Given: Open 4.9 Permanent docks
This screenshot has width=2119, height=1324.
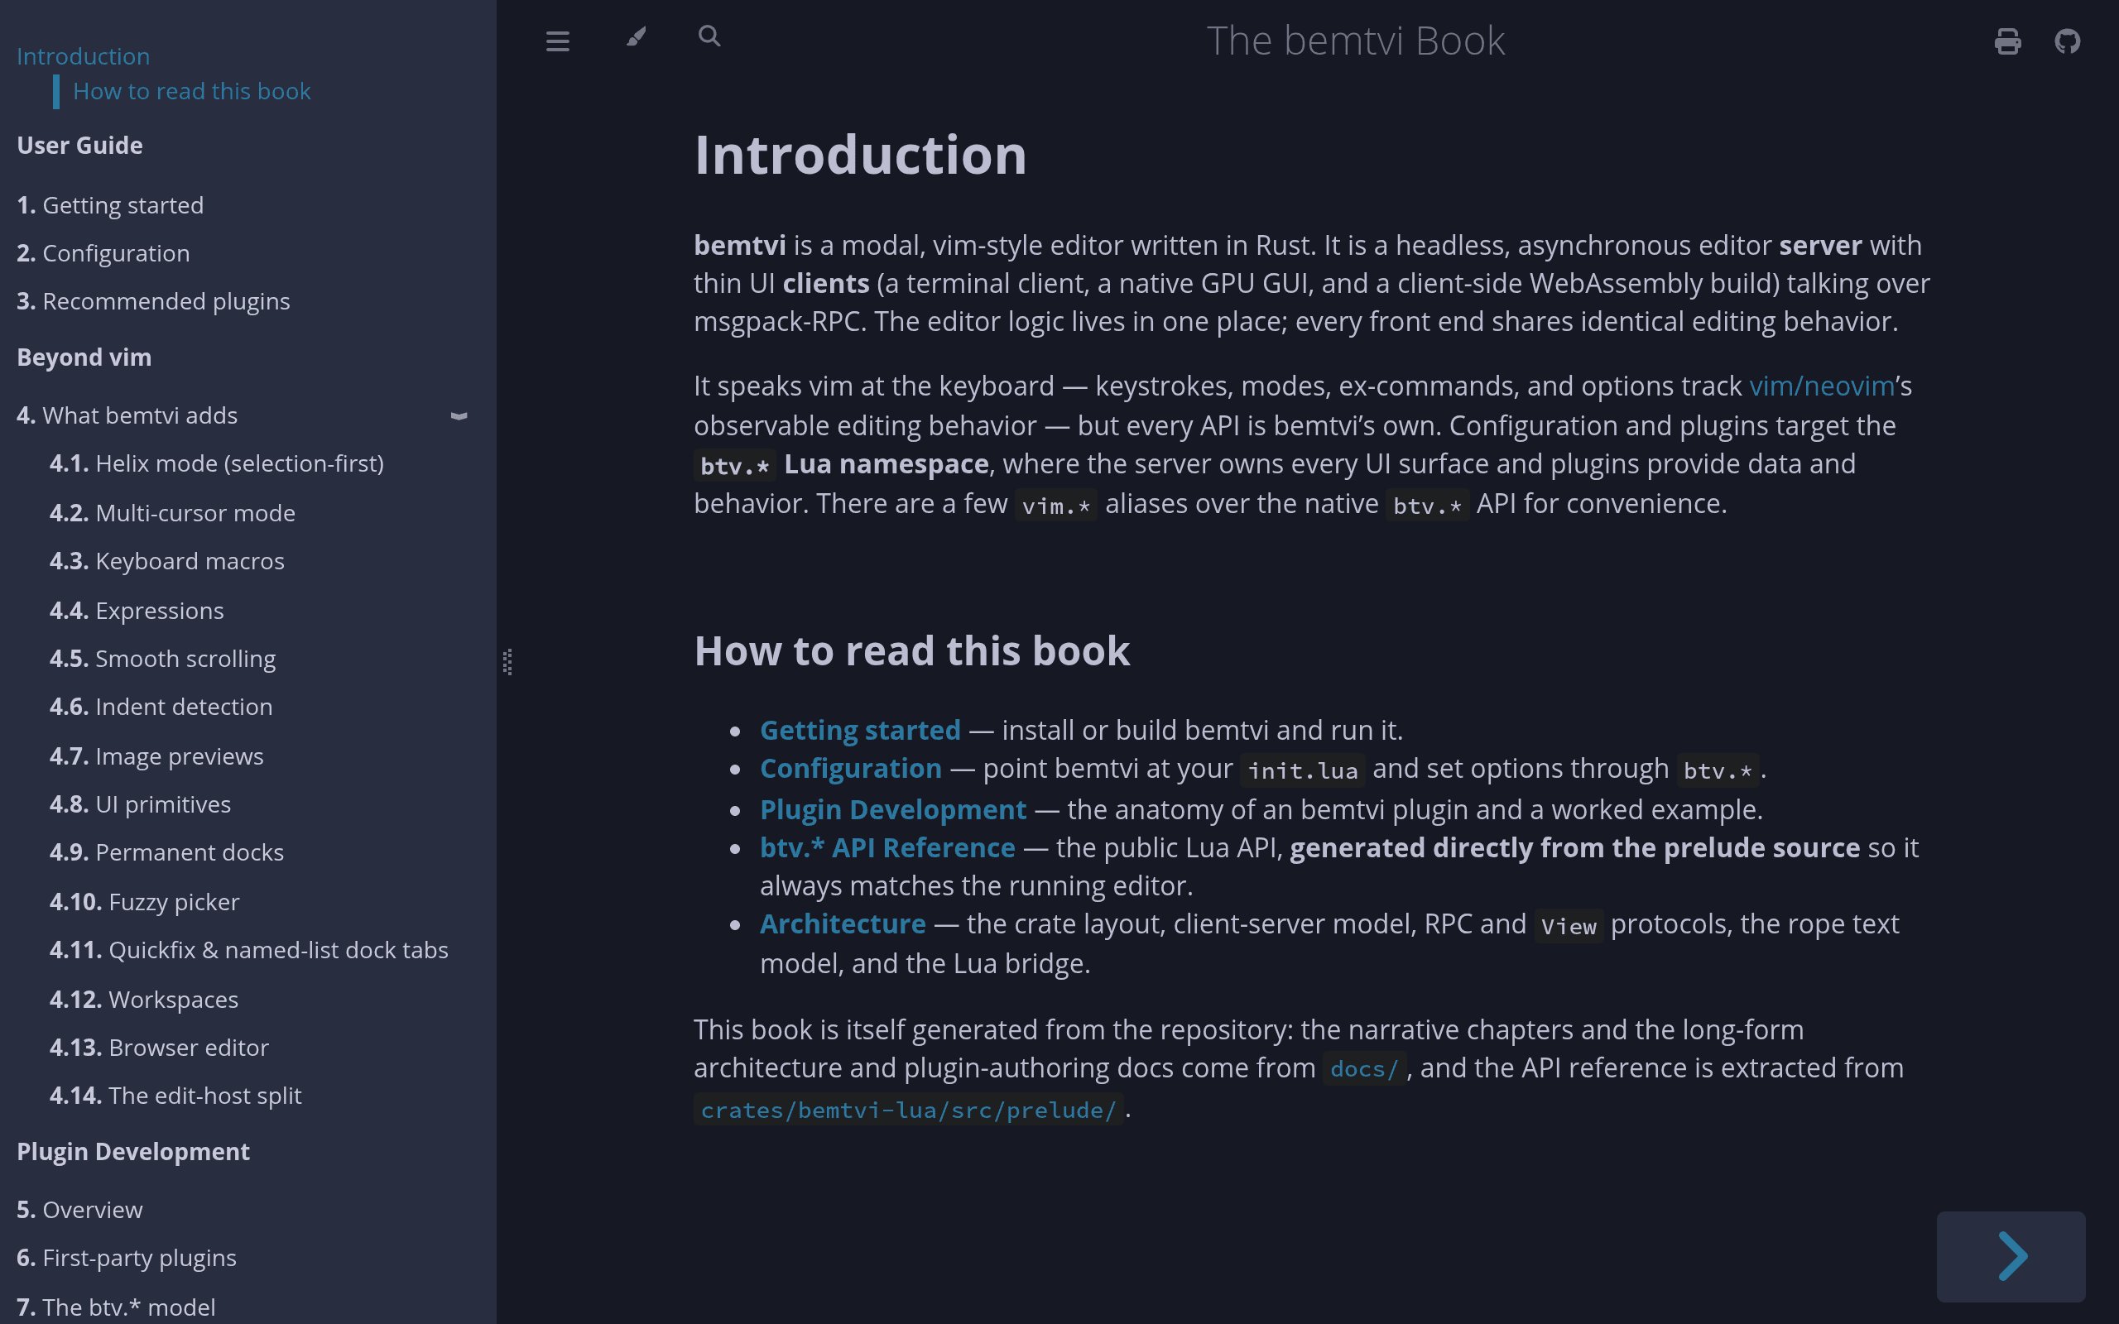Looking at the screenshot, I should tap(166, 852).
